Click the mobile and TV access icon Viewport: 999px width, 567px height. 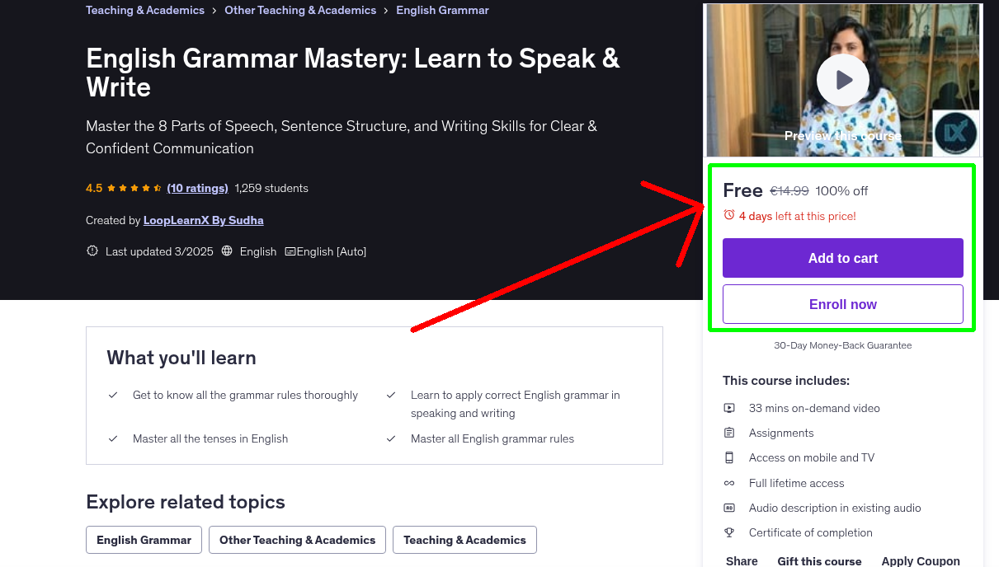(729, 457)
